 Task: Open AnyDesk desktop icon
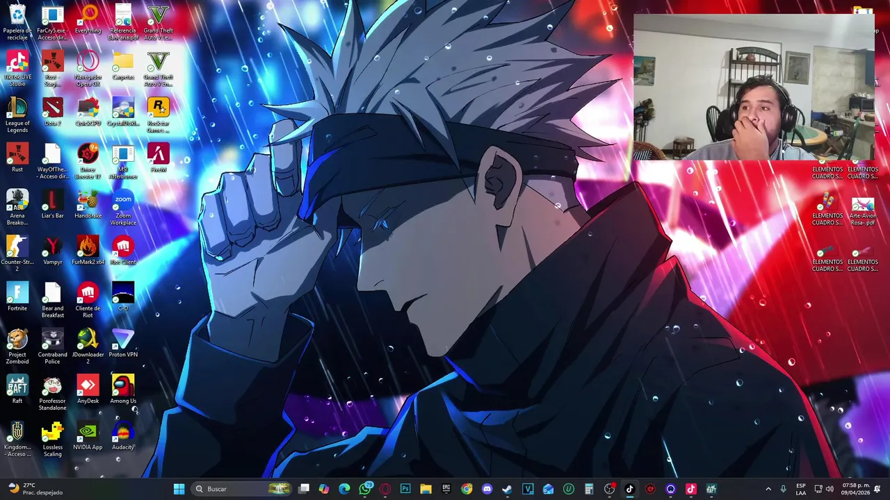point(88,390)
